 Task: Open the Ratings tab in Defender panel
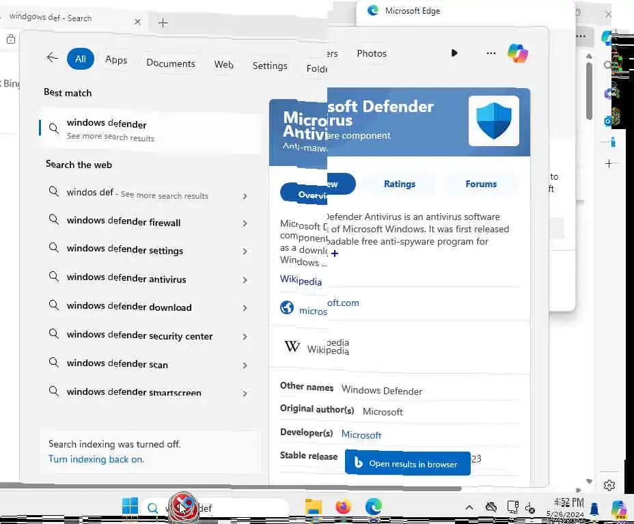point(400,184)
